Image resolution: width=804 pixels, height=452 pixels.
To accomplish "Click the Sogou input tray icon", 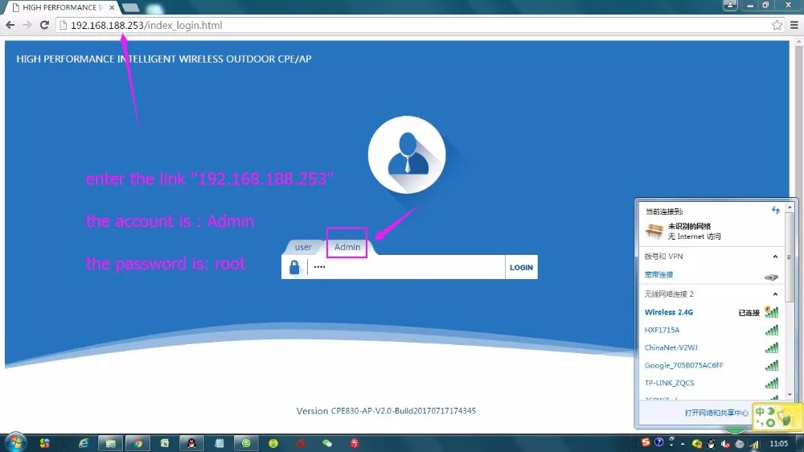I will pos(646,443).
